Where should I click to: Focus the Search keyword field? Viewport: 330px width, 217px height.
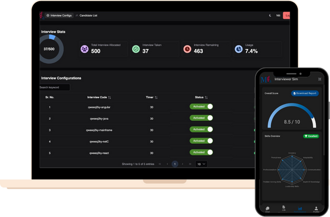tap(55, 87)
